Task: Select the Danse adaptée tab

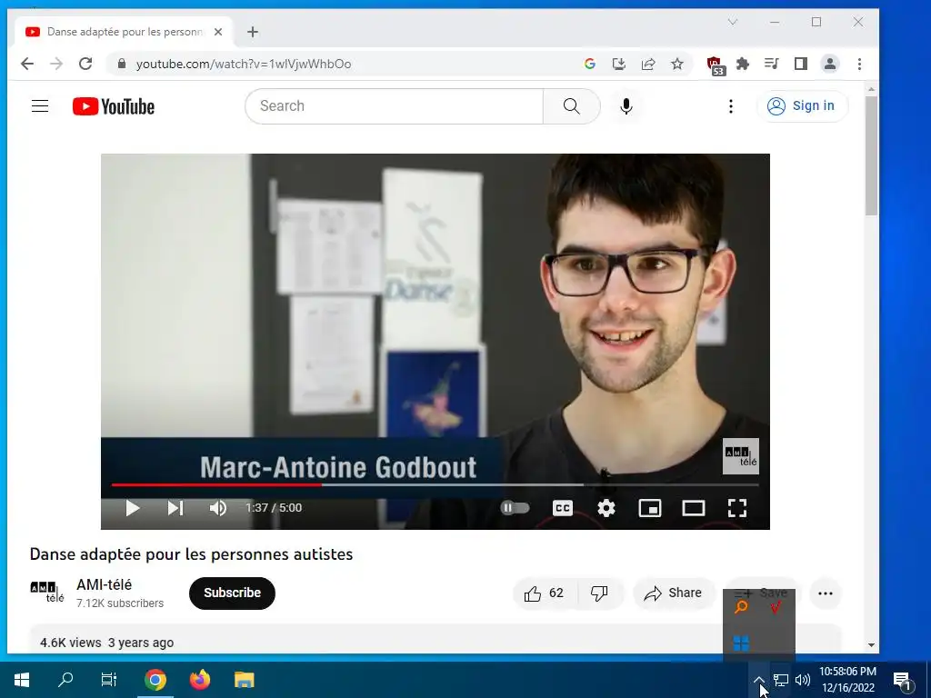Action: 124,32
